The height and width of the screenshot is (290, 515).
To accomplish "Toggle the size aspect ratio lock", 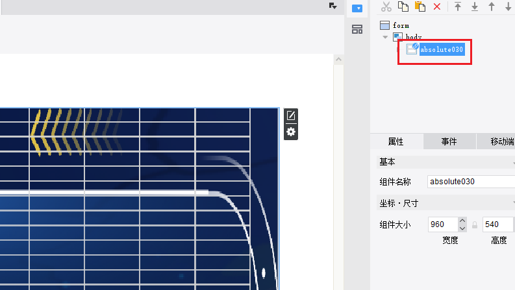I will (475, 224).
